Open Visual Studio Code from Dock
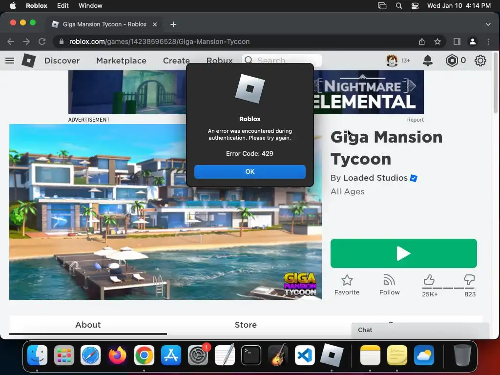 (305, 355)
